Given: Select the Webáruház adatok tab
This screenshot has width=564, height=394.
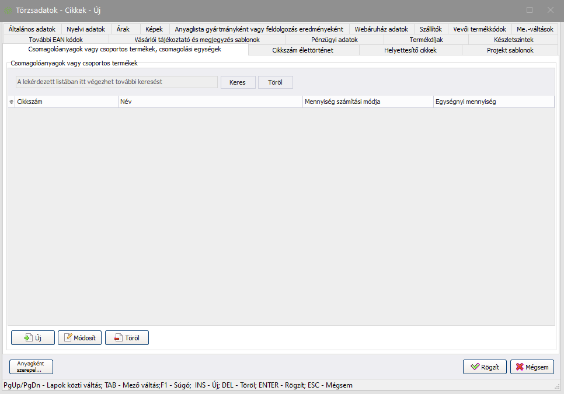Looking at the screenshot, I should [x=381, y=29].
